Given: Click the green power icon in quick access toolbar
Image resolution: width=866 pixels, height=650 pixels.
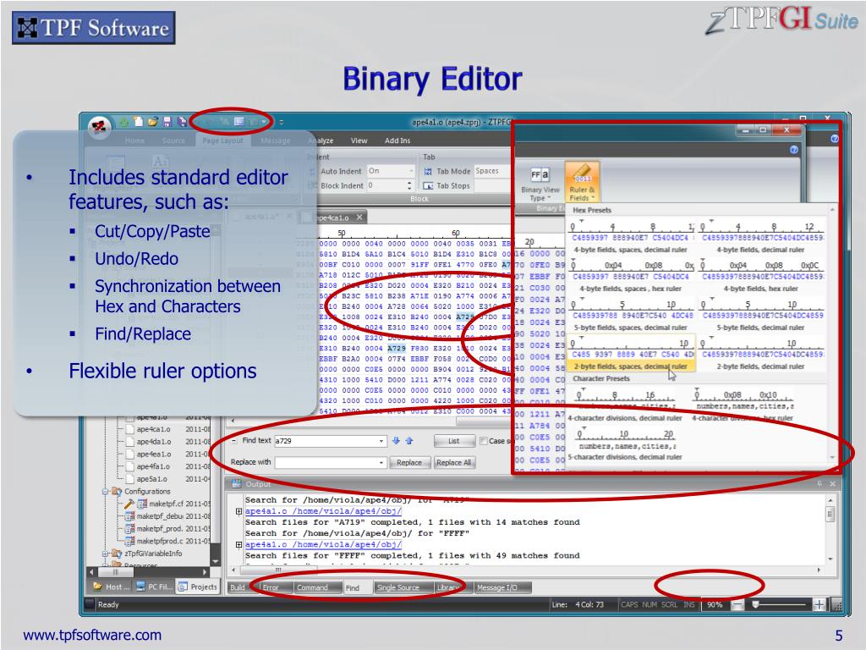Looking at the screenshot, I should (x=123, y=122).
